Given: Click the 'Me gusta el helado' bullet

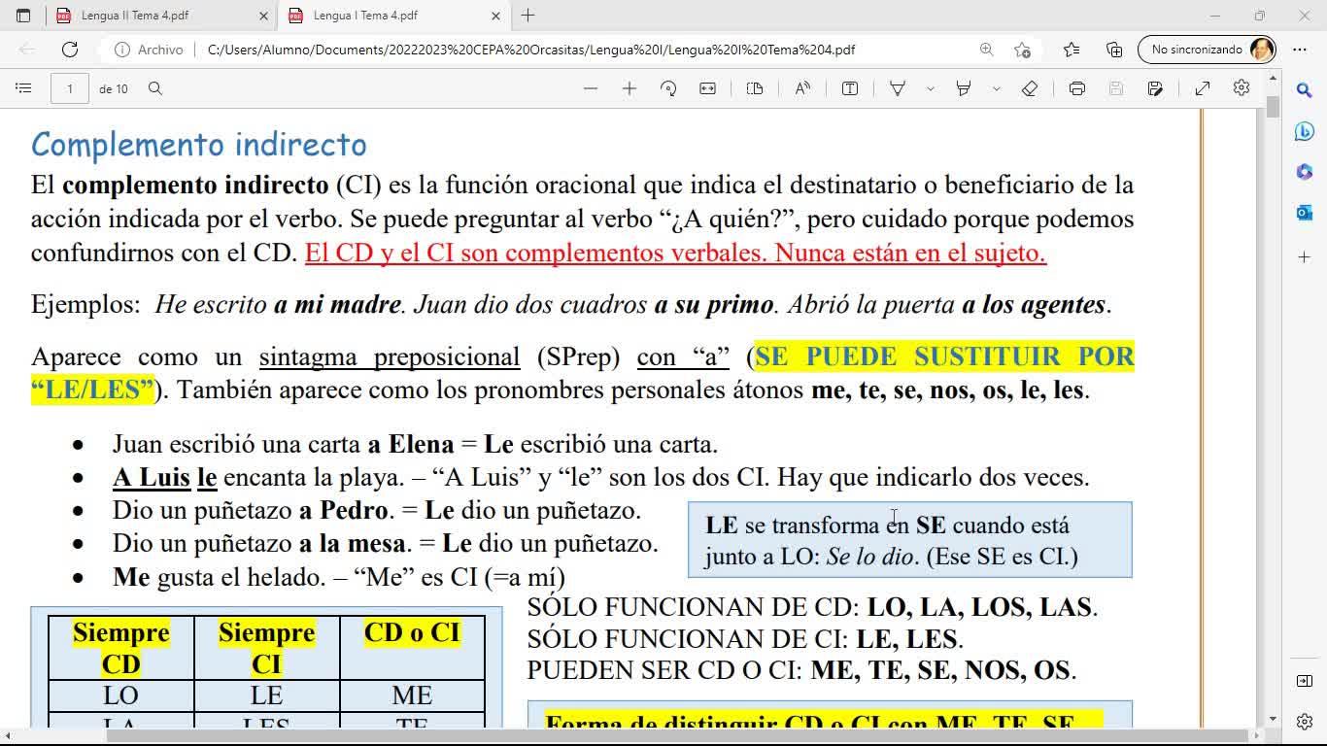Looking at the screenshot, I should [339, 577].
